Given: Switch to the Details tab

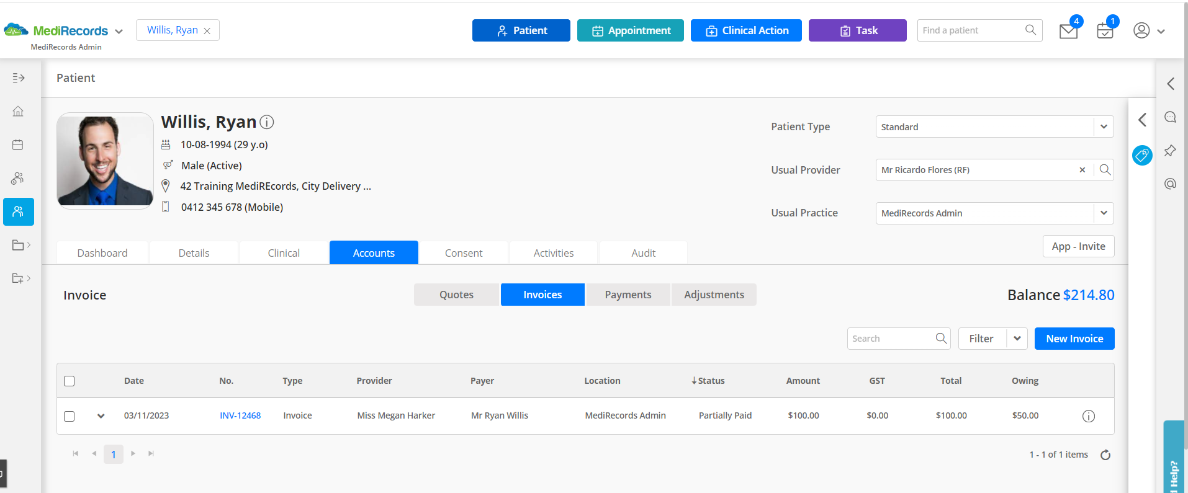Looking at the screenshot, I should coord(194,253).
